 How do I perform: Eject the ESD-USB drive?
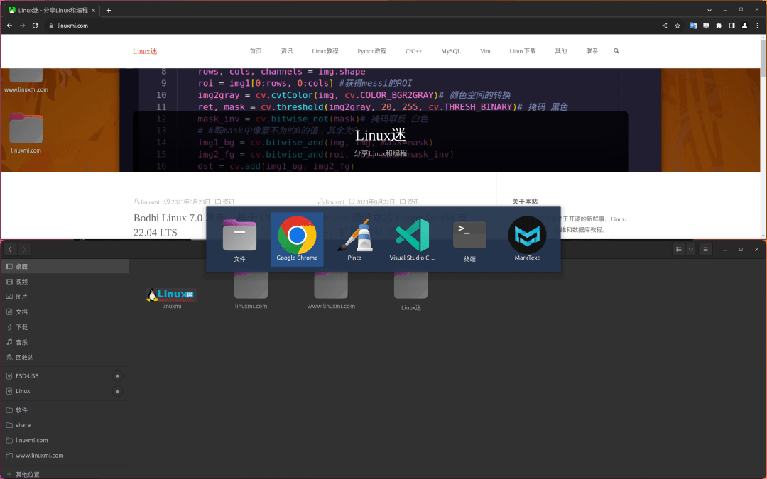[x=117, y=376]
